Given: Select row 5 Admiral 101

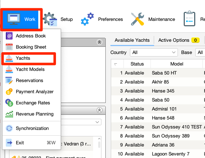Looking at the screenshot, I should click(x=158, y=109).
